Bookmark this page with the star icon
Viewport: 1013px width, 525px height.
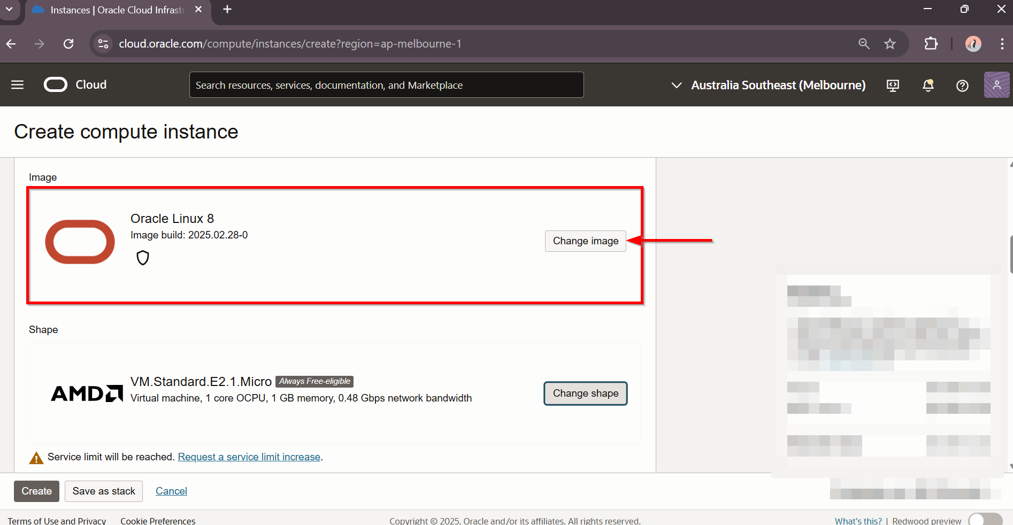tap(890, 44)
